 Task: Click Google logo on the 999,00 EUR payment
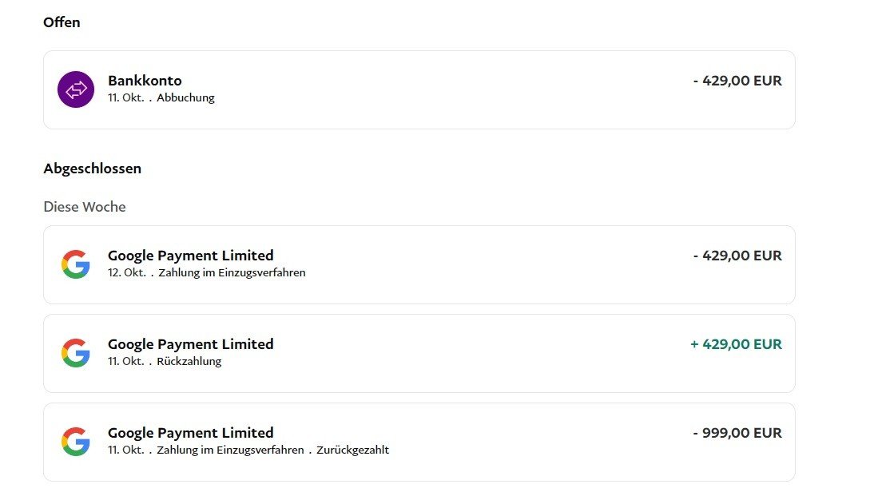tap(76, 442)
